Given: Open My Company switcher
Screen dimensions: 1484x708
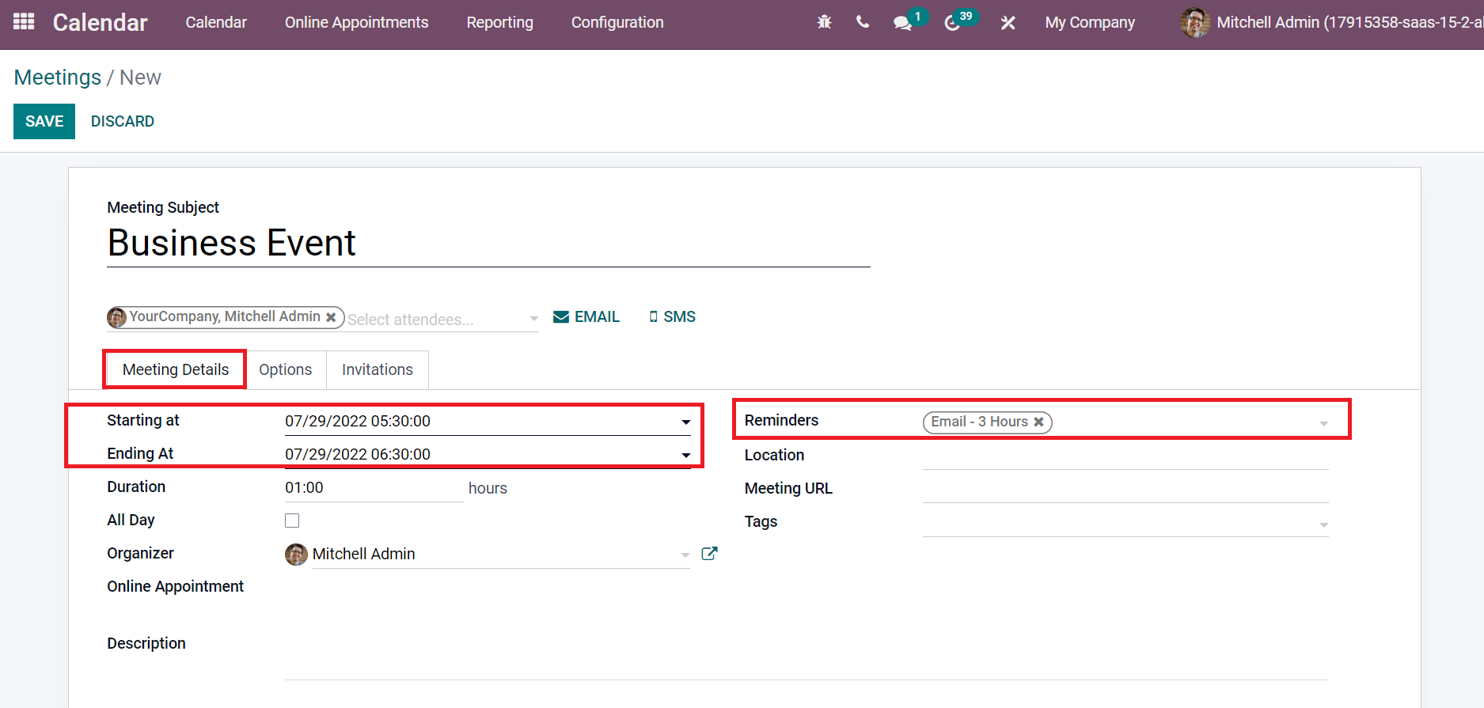Looking at the screenshot, I should 1089,22.
